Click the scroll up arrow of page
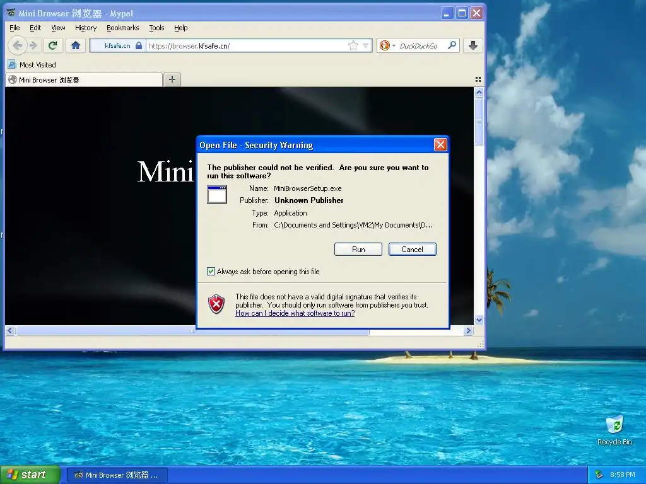646x484 pixels. point(479,92)
